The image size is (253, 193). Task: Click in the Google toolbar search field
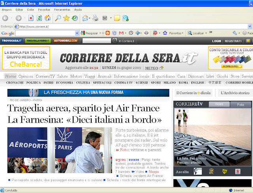pyautogui.click(x=45, y=33)
